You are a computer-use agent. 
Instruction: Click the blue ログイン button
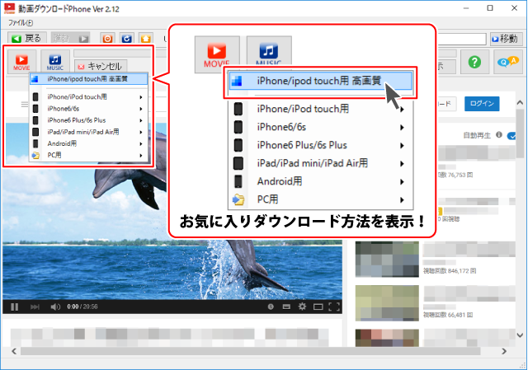pos(482,104)
